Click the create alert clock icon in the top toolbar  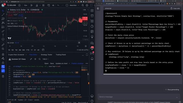point(49,5)
